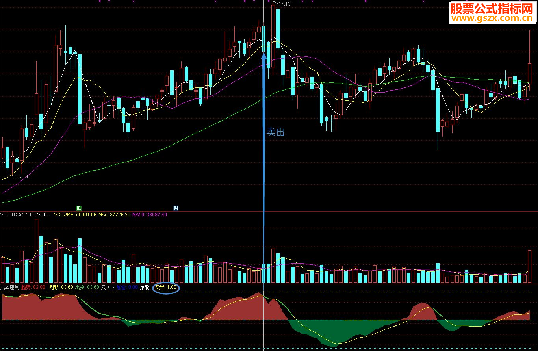Click the red 趋势: 82.88 value
Screen dimensions: 538x351
point(33,287)
